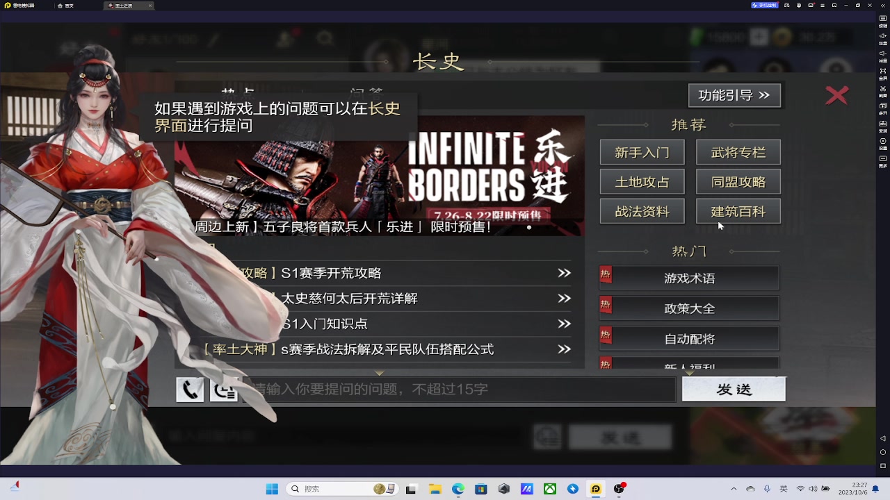Expand the S1赛季开荒攻略 row arrow
890x500 pixels.
[564, 273]
